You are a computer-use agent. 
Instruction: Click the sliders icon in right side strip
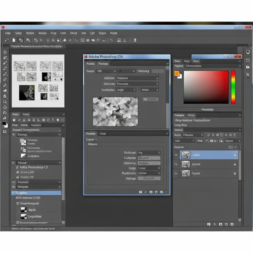(x=248, y=74)
